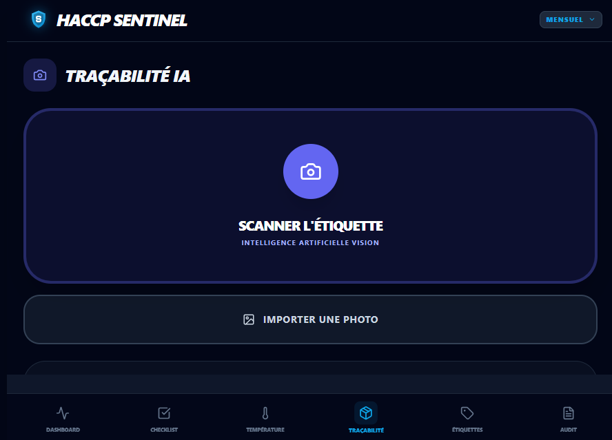Screen dimensions: 612x440
Task: Click the Importer une photo button
Action: coord(310,319)
